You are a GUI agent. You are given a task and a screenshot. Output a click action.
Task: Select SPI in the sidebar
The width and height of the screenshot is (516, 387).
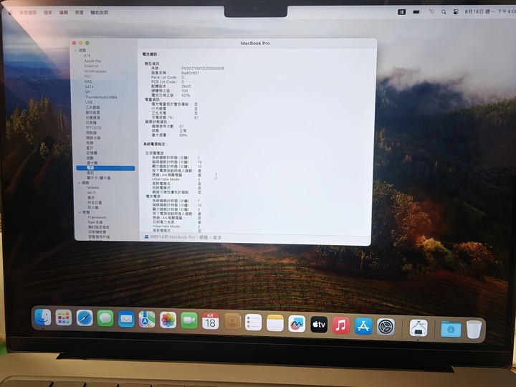(87, 92)
